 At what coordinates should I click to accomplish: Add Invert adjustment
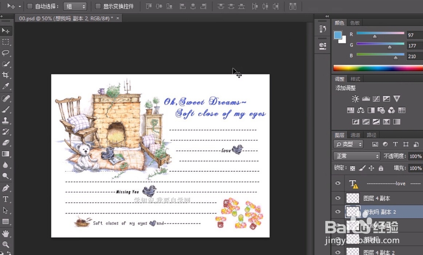point(356,122)
